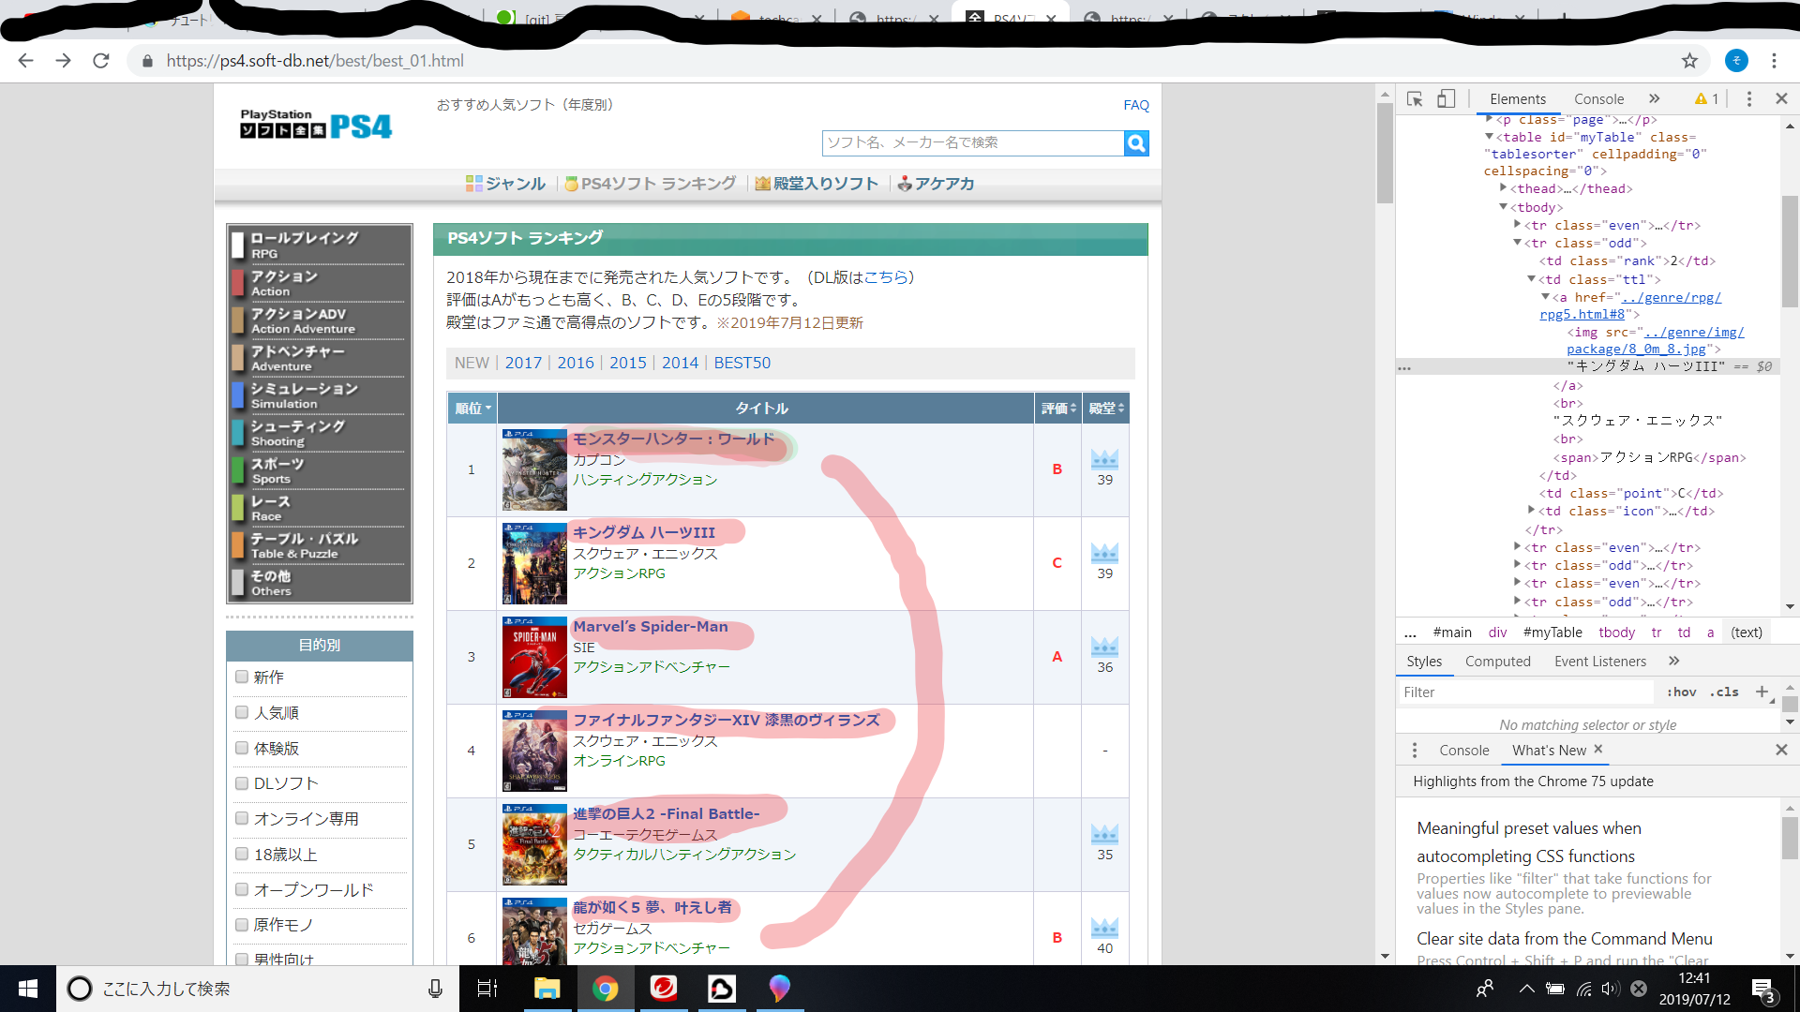This screenshot has width=1800, height=1012.
Task: Activate the DevTools inspect element picker
Action: coord(1415,98)
